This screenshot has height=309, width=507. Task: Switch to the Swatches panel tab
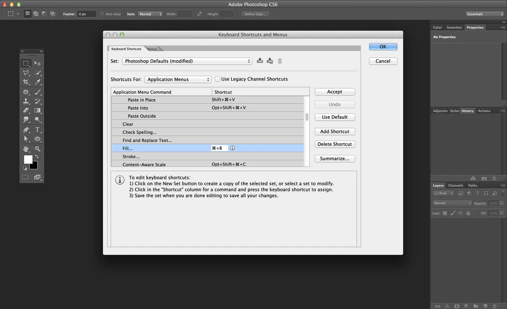click(454, 27)
